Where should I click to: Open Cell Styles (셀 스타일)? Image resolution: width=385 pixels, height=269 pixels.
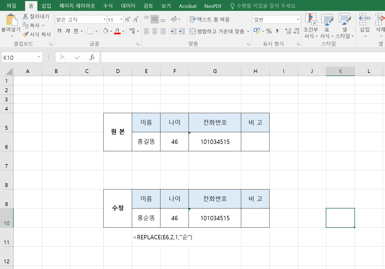[345, 26]
